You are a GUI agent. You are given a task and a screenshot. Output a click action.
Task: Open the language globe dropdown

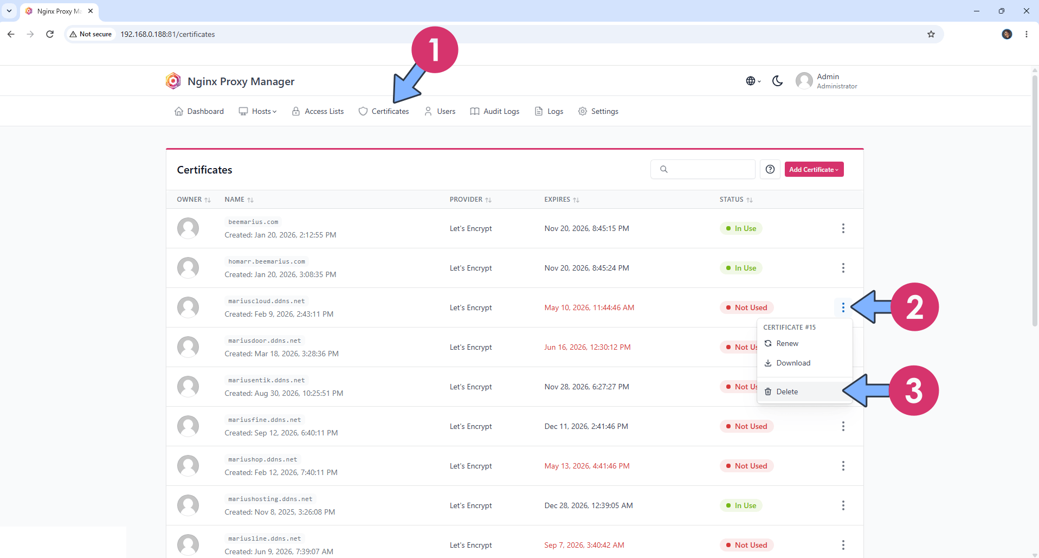pyautogui.click(x=753, y=81)
